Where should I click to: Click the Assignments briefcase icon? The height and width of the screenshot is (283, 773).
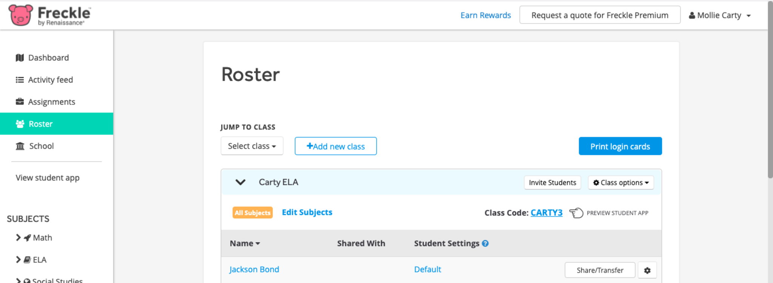20,102
